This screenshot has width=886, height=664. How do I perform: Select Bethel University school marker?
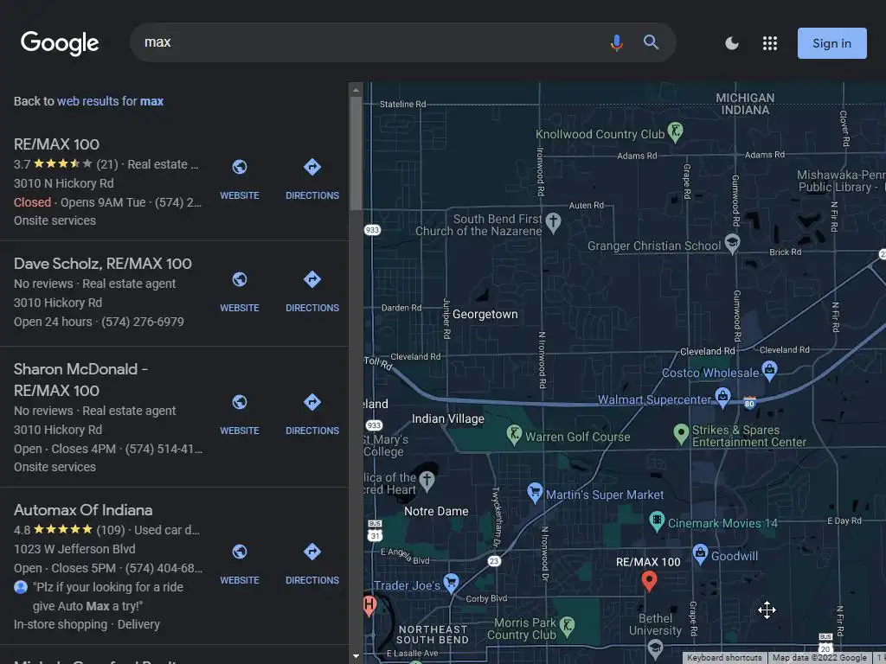tap(655, 648)
